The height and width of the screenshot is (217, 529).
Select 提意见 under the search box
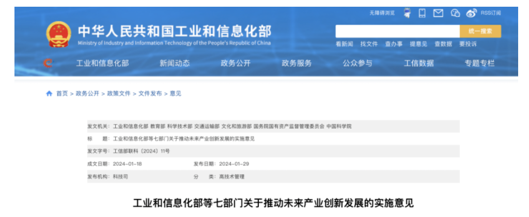pos(418,44)
